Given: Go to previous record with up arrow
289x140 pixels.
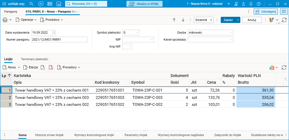Looking at the screenshot, I should 174,20.
